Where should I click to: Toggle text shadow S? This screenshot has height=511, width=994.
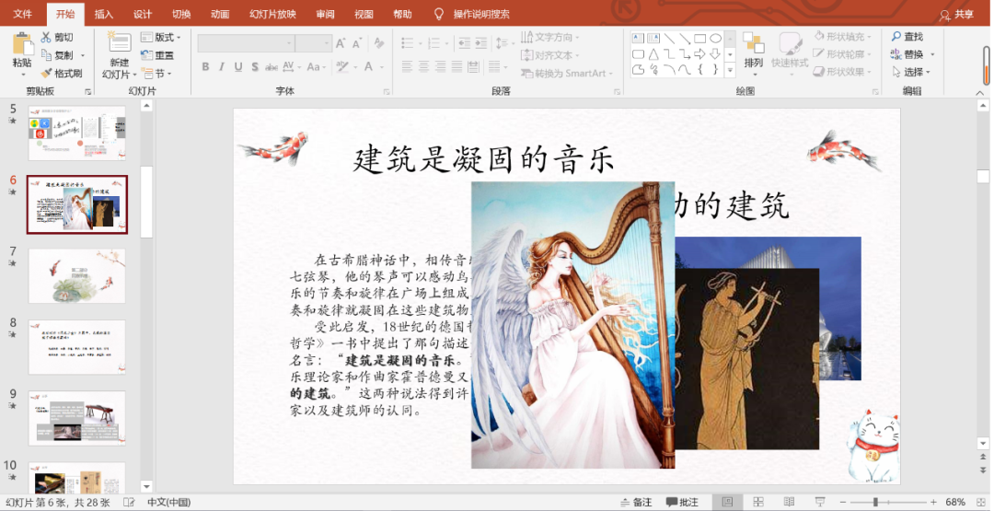[255, 66]
